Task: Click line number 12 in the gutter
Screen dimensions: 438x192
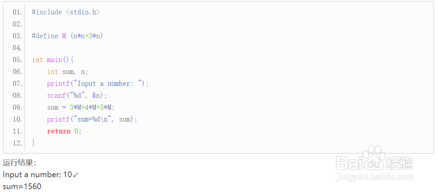Action: (x=17, y=143)
